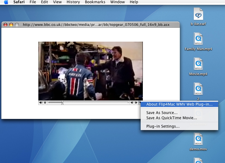This screenshot has height=163, width=225.
Task: Click the window title URL text
Action: point(96,25)
